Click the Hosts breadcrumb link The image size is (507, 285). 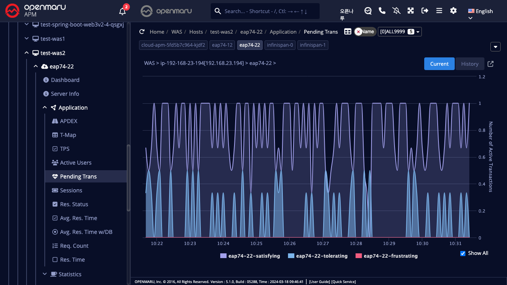tap(196, 32)
